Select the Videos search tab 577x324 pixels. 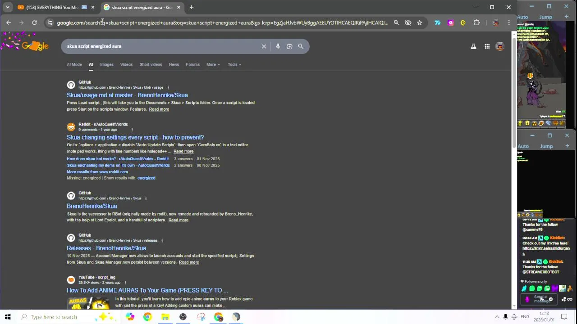tap(126, 64)
